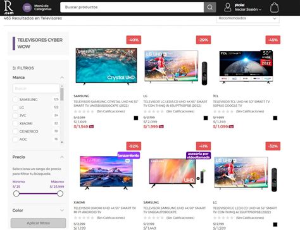This screenshot has height=230, width=300.
Task: Click the TCL 50" Google TV image
Action: pyautogui.click(x=246, y=66)
